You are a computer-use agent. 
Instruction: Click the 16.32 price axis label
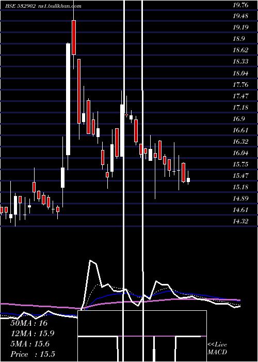coord(240,142)
